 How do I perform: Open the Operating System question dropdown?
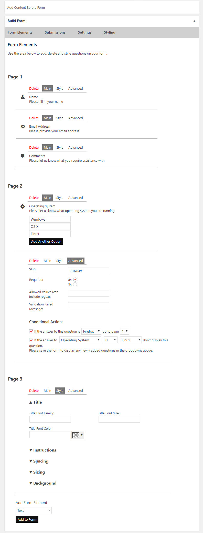80,340
